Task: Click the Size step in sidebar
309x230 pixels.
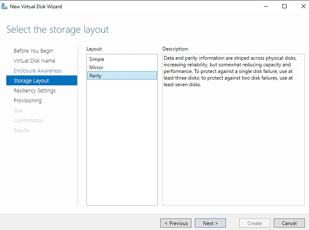Action: [18, 111]
